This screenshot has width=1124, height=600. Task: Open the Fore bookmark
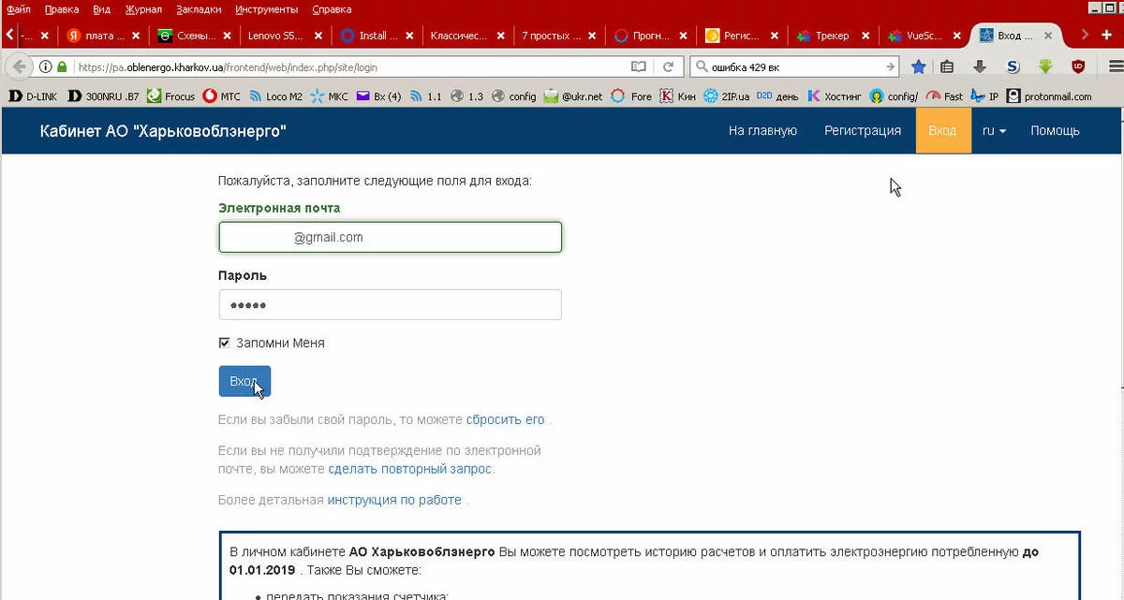pos(631,95)
